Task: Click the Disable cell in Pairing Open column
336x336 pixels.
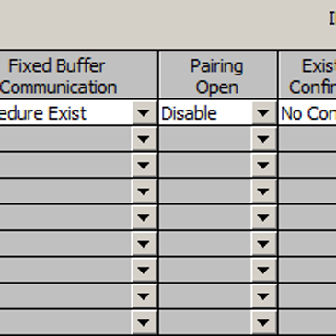Action: pyautogui.click(x=205, y=113)
